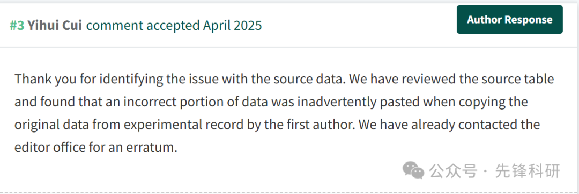Viewport: 579px width, 194px height.
Task: Click the line starting "and found that an incorrect"
Action: 271,102
